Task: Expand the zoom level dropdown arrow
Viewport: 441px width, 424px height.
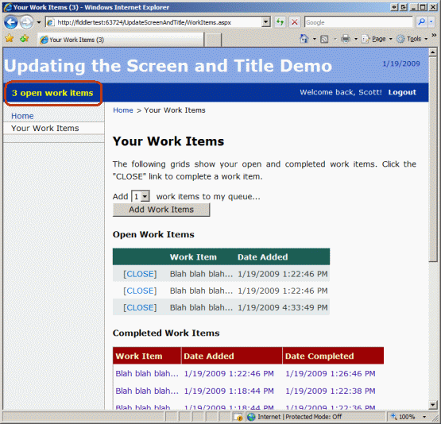Action: pos(424,417)
